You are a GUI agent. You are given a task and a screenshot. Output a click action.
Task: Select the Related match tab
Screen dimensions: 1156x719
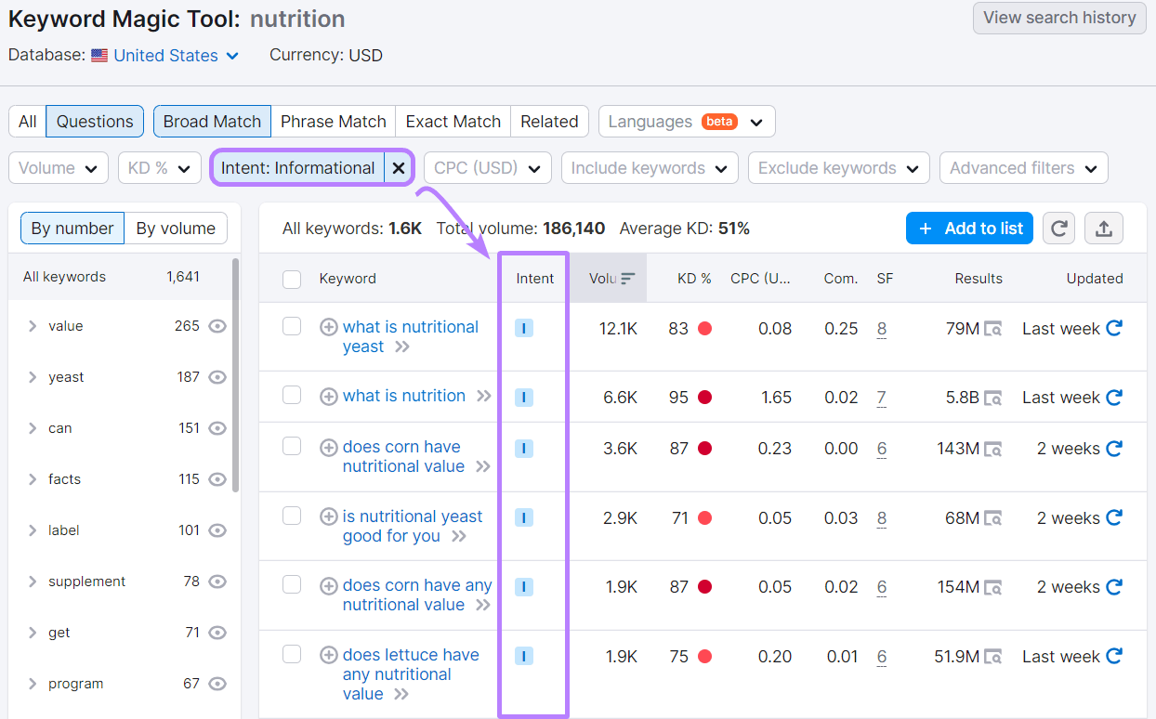pyautogui.click(x=549, y=121)
